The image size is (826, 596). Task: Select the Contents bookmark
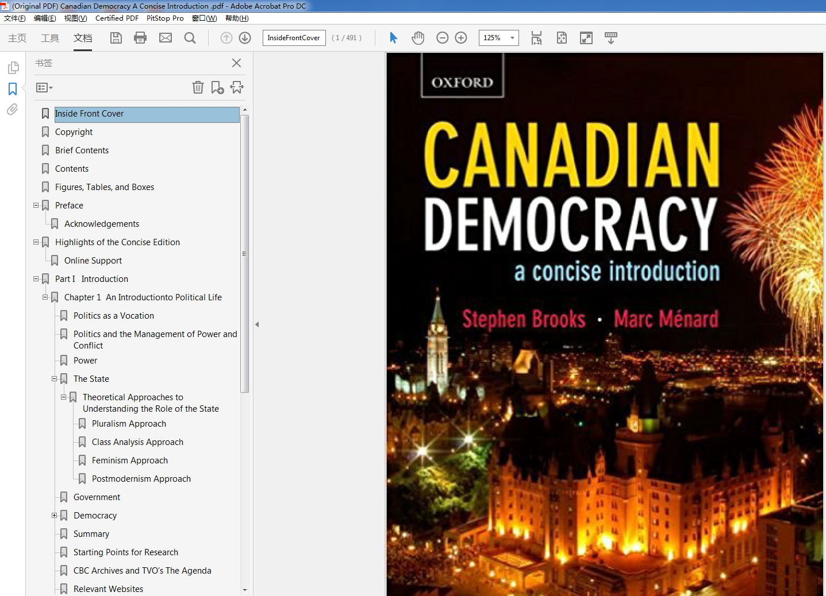pyautogui.click(x=72, y=169)
